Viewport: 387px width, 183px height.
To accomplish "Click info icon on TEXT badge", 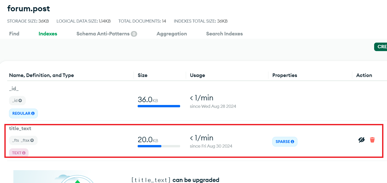I will coord(24,153).
